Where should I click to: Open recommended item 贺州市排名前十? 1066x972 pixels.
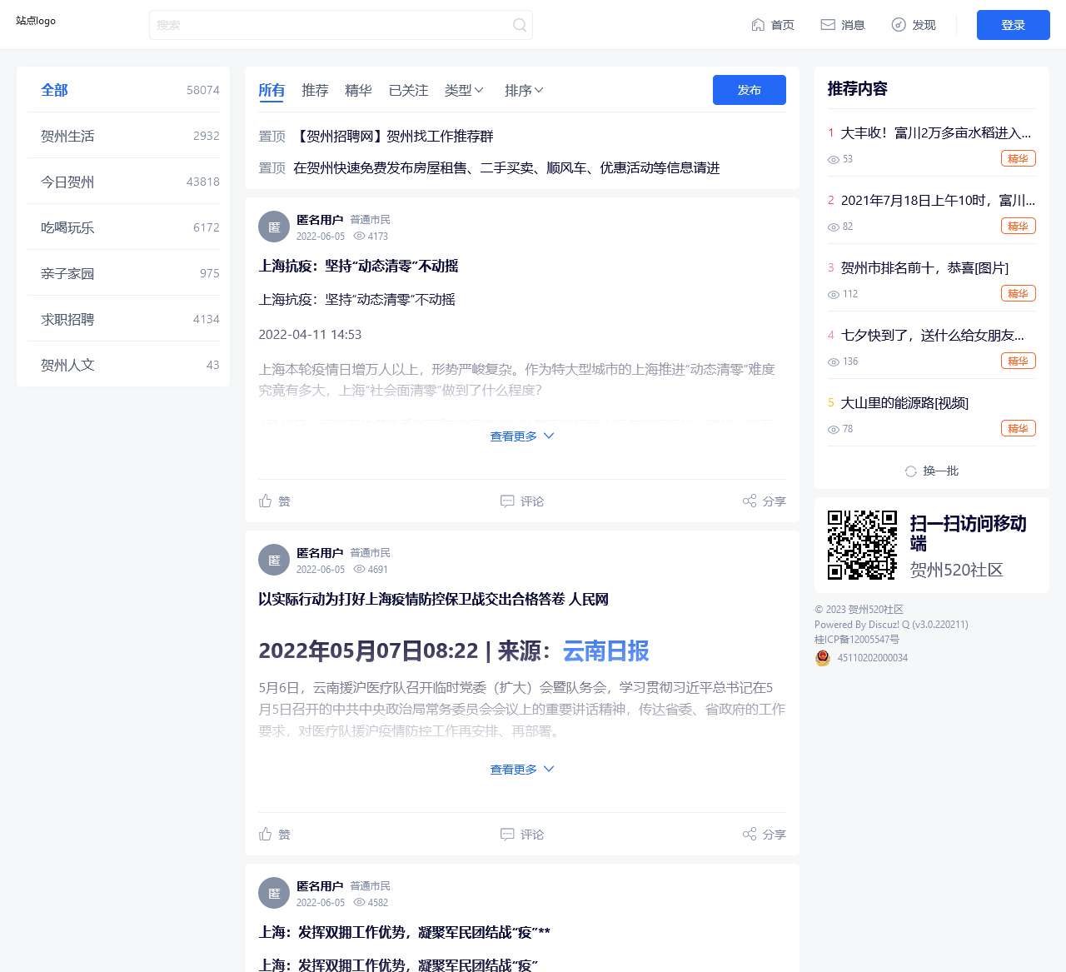[924, 268]
